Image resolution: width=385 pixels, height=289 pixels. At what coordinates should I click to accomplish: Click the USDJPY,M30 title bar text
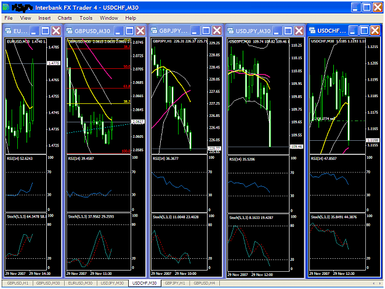(x=253, y=31)
